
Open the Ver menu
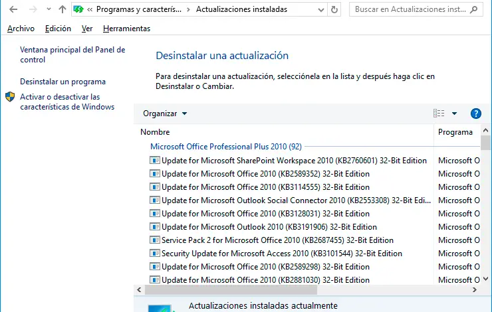87,29
